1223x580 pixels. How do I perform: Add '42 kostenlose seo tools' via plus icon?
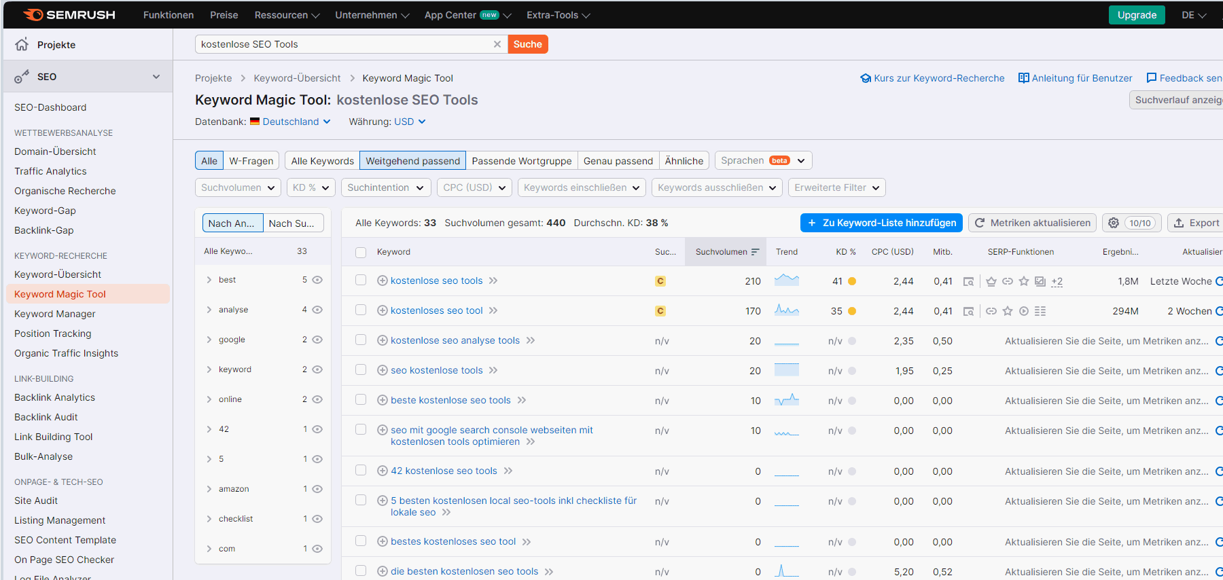point(383,471)
